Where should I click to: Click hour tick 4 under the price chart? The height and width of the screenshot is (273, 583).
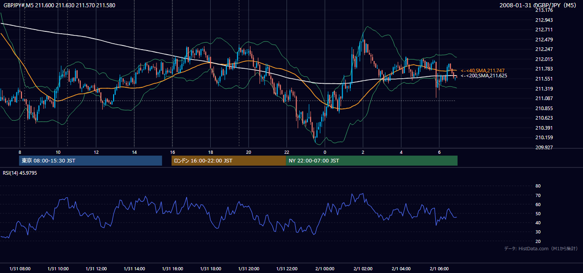pyautogui.click(x=401, y=152)
